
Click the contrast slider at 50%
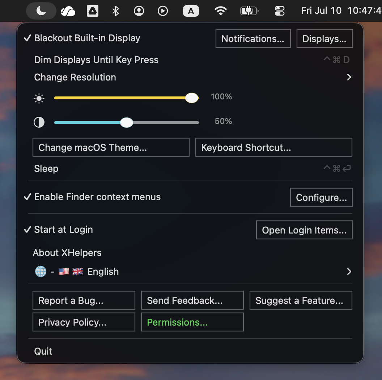point(127,123)
